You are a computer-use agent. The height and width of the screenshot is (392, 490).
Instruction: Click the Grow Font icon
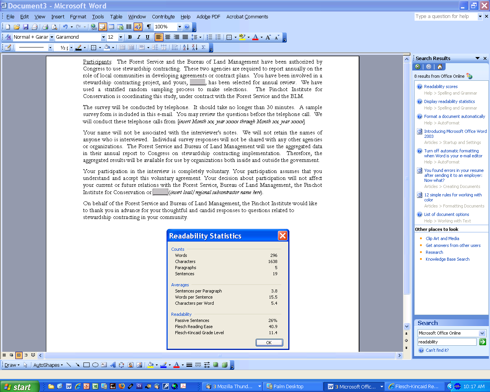268,37
